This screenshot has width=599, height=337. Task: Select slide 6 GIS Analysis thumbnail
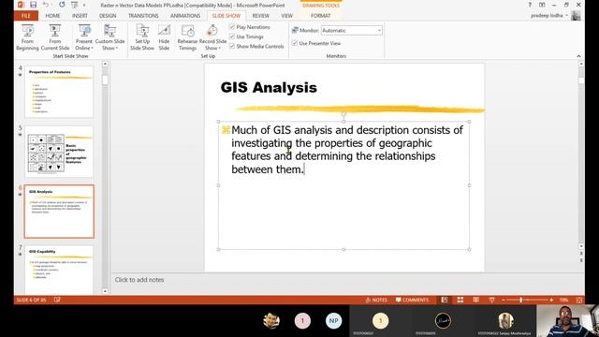[x=59, y=212]
